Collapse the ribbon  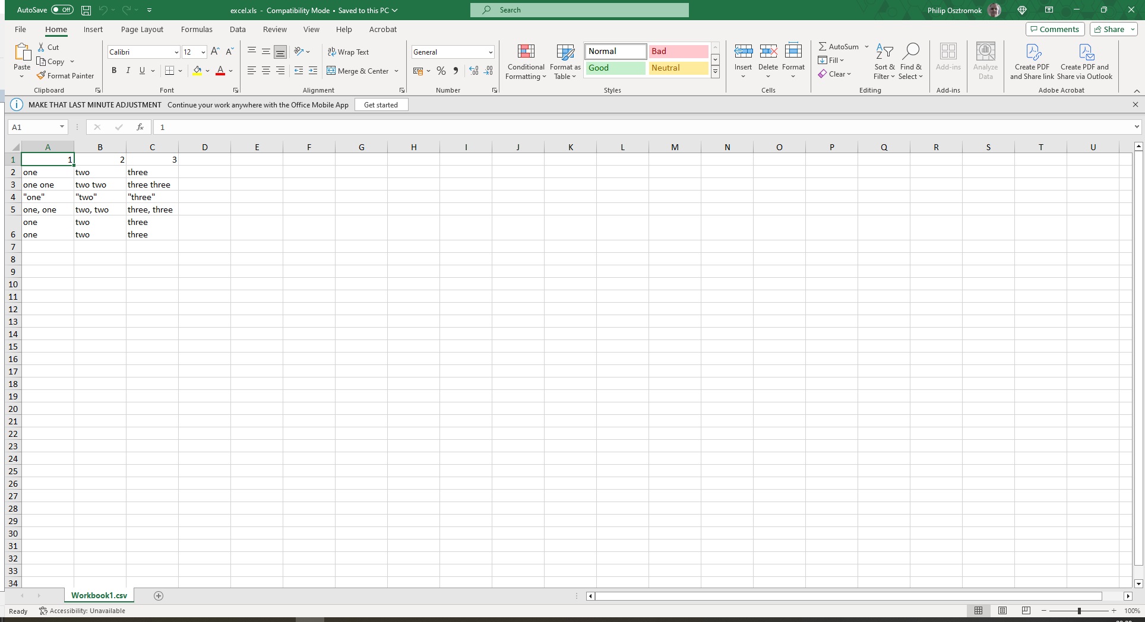[x=1137, y=90]
